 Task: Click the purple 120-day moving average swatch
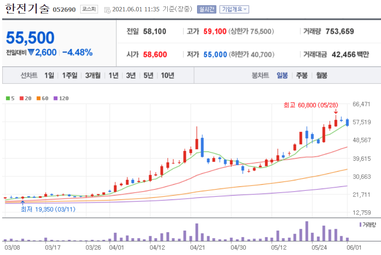[x=56, y=98]
